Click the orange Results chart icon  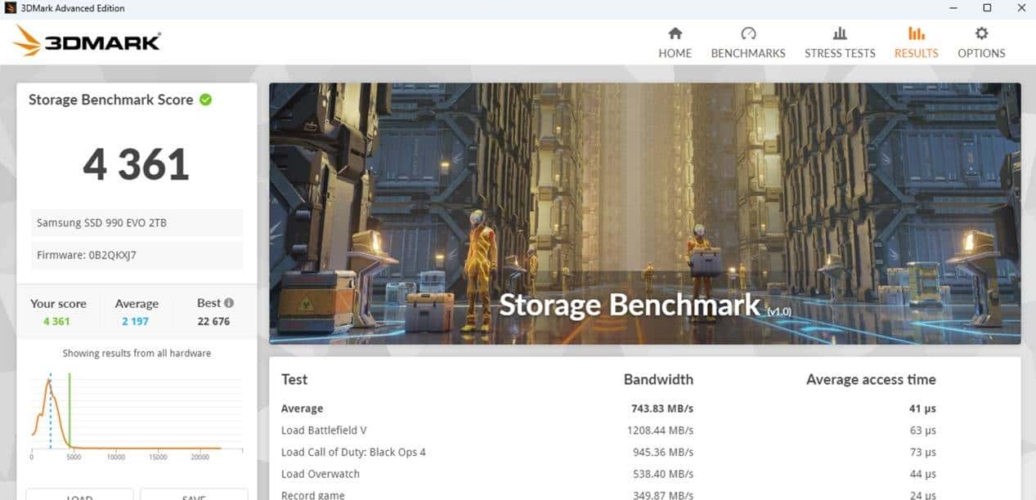[x=916, y=33]
